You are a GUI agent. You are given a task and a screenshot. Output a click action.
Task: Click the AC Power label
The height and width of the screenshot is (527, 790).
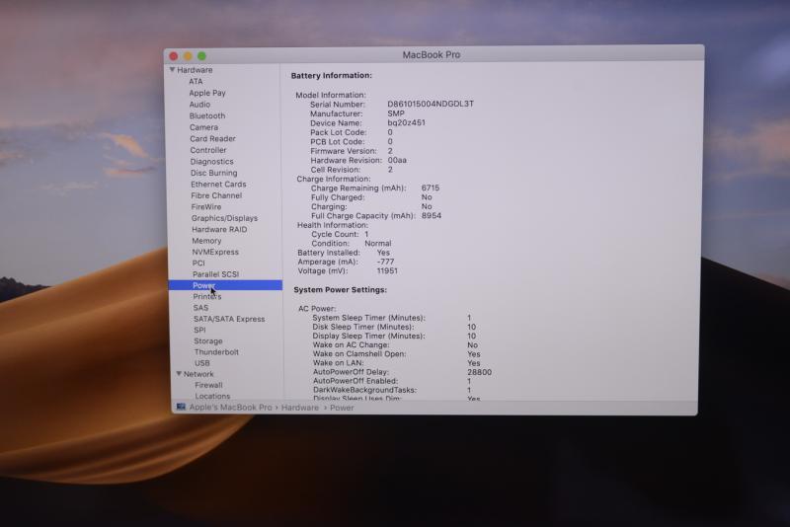coord(317,309)
